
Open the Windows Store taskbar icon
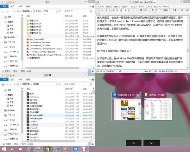tap(47, 149)
